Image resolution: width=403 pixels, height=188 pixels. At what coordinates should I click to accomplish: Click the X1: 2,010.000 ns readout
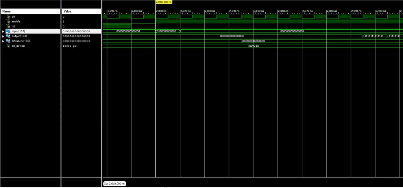115,184
